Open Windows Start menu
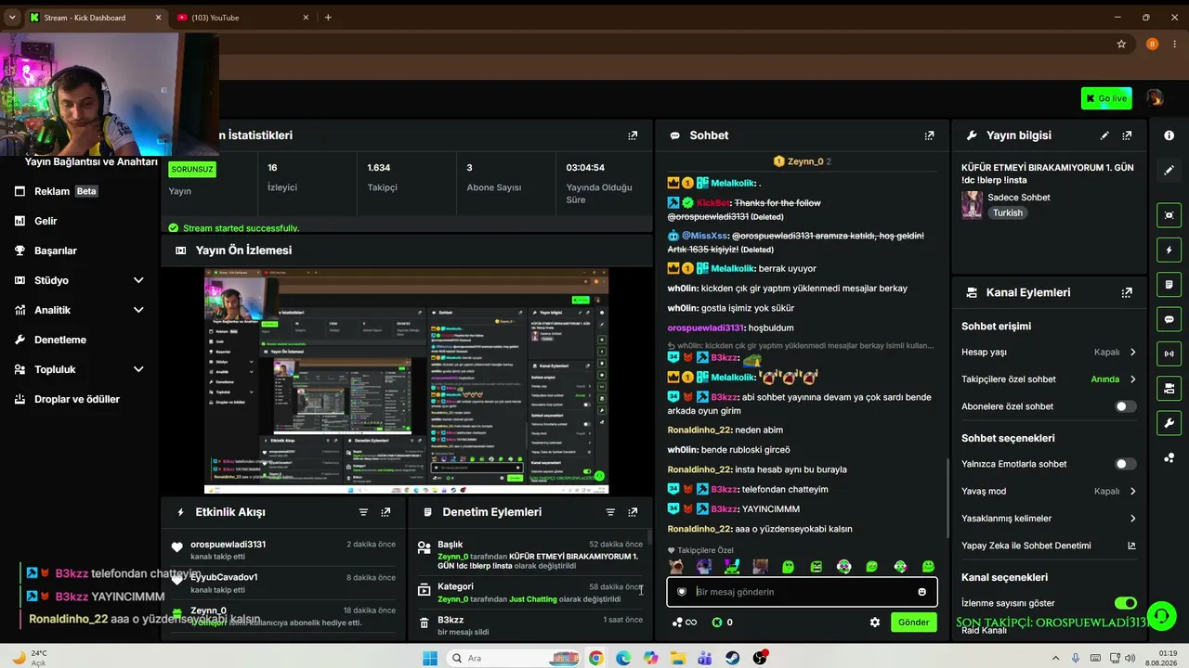The height and width of the screenshot is (668, 1189). 429,658
